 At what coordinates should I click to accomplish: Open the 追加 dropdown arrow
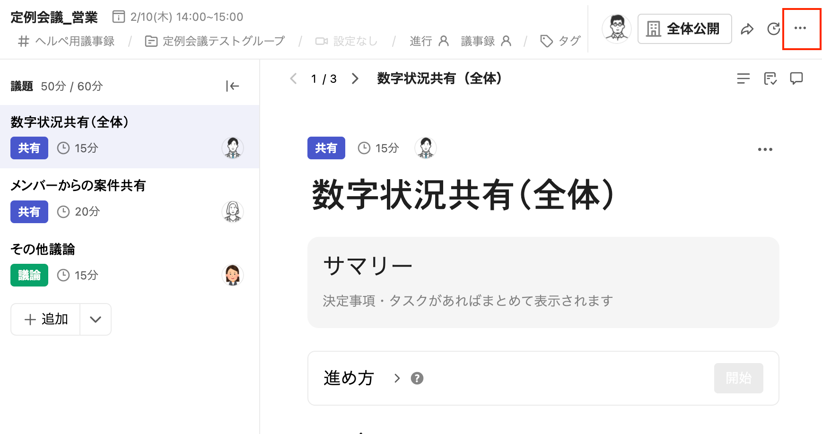pos(96,320)
